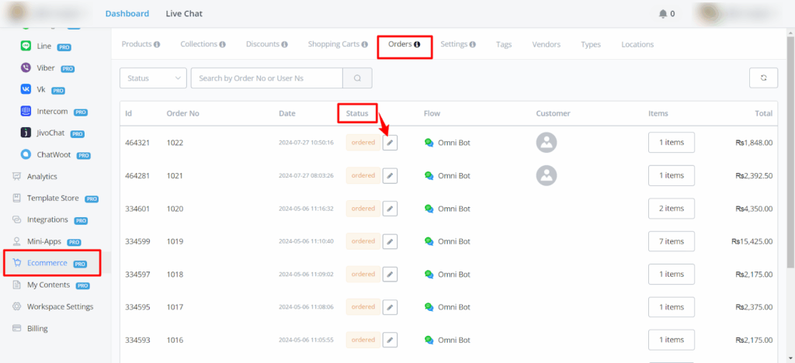Open the Shopping Carts tab
Image resolution: width=795 pixels, height=363 pixels.
337,44
